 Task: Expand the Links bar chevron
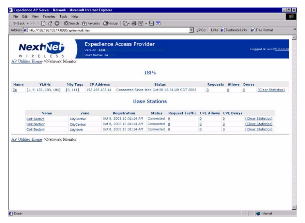tap(295, 29)
